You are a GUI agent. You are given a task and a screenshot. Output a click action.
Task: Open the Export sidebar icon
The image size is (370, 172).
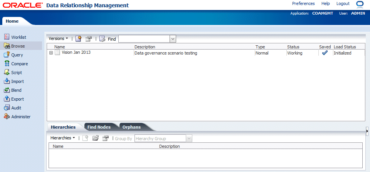(7, 99)
